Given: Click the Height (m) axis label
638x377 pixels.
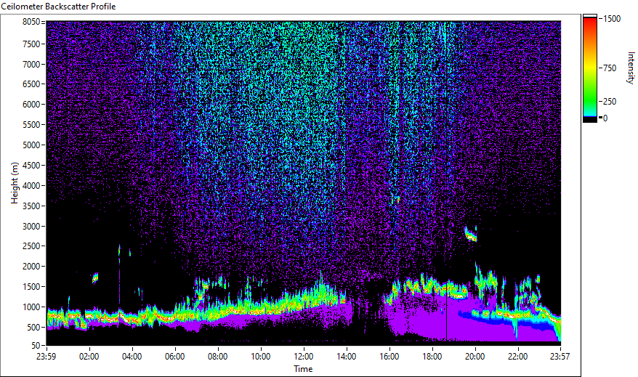Looking at the screenshot, I should coord(15,183).
